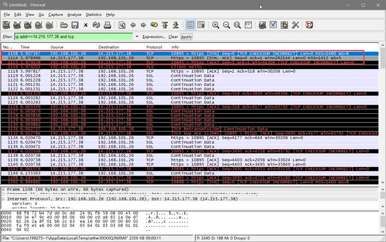The height and width of the screenshot is (242, 386).
Task: Apply the display filter
Action: coord(186,37)
